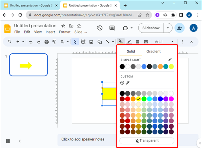The image size is (202, 149).
Task: Pick a color with the eyedropper
Action: (x=128, y=83)
